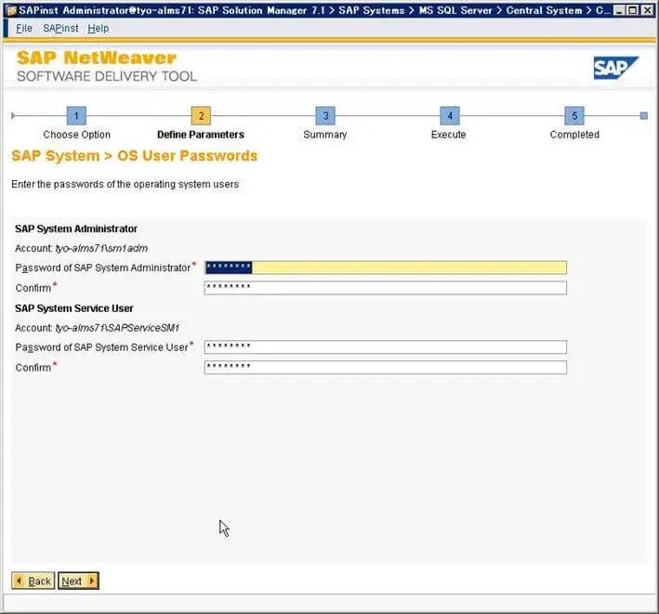Click the SAPinst window title bar icon
This screenshot has height=614, width=659.
[11, 10]
